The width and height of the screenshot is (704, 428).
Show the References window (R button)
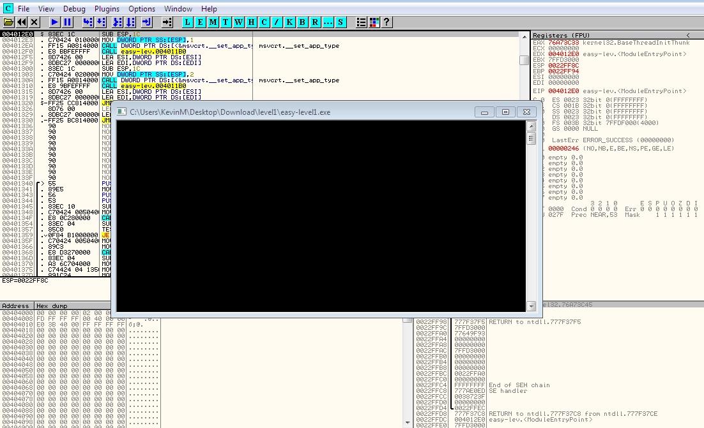(x=316, y=22)
